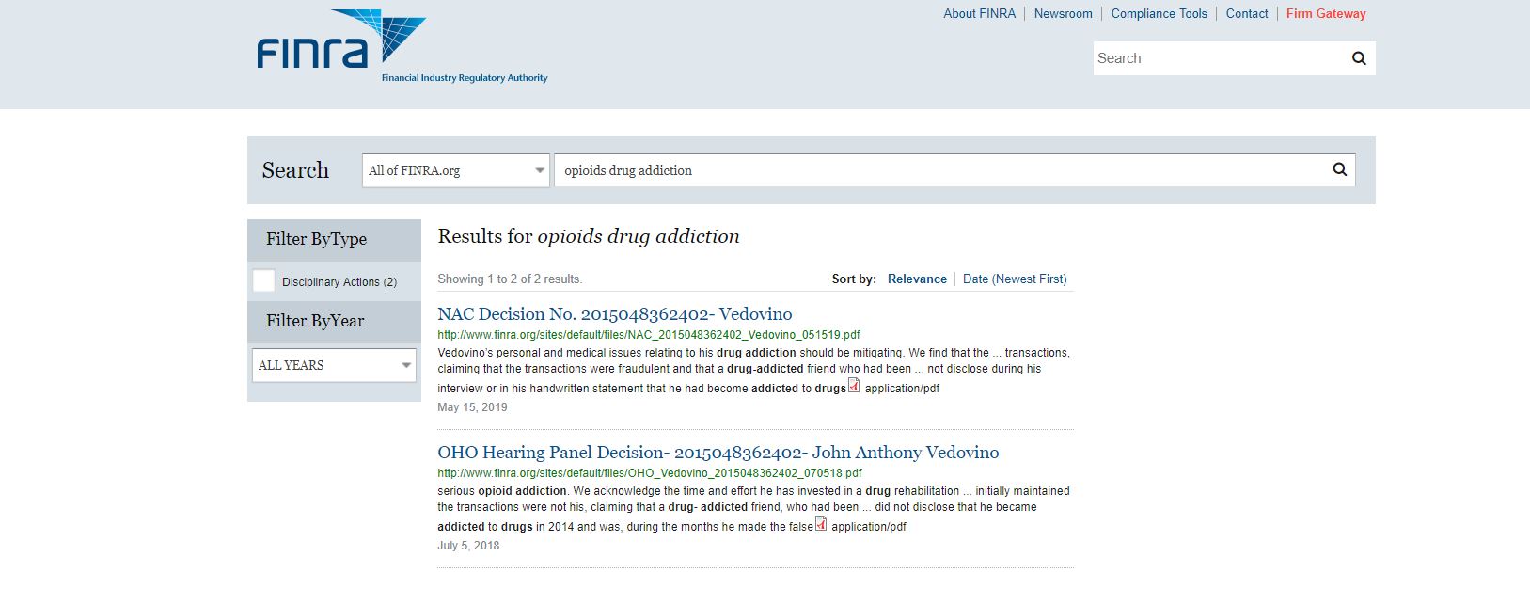
Task: Open the Firm Gateway link
Action: (1326, 13)
